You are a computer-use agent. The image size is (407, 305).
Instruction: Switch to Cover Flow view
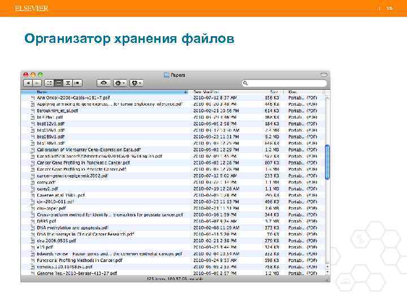(77, 83)
